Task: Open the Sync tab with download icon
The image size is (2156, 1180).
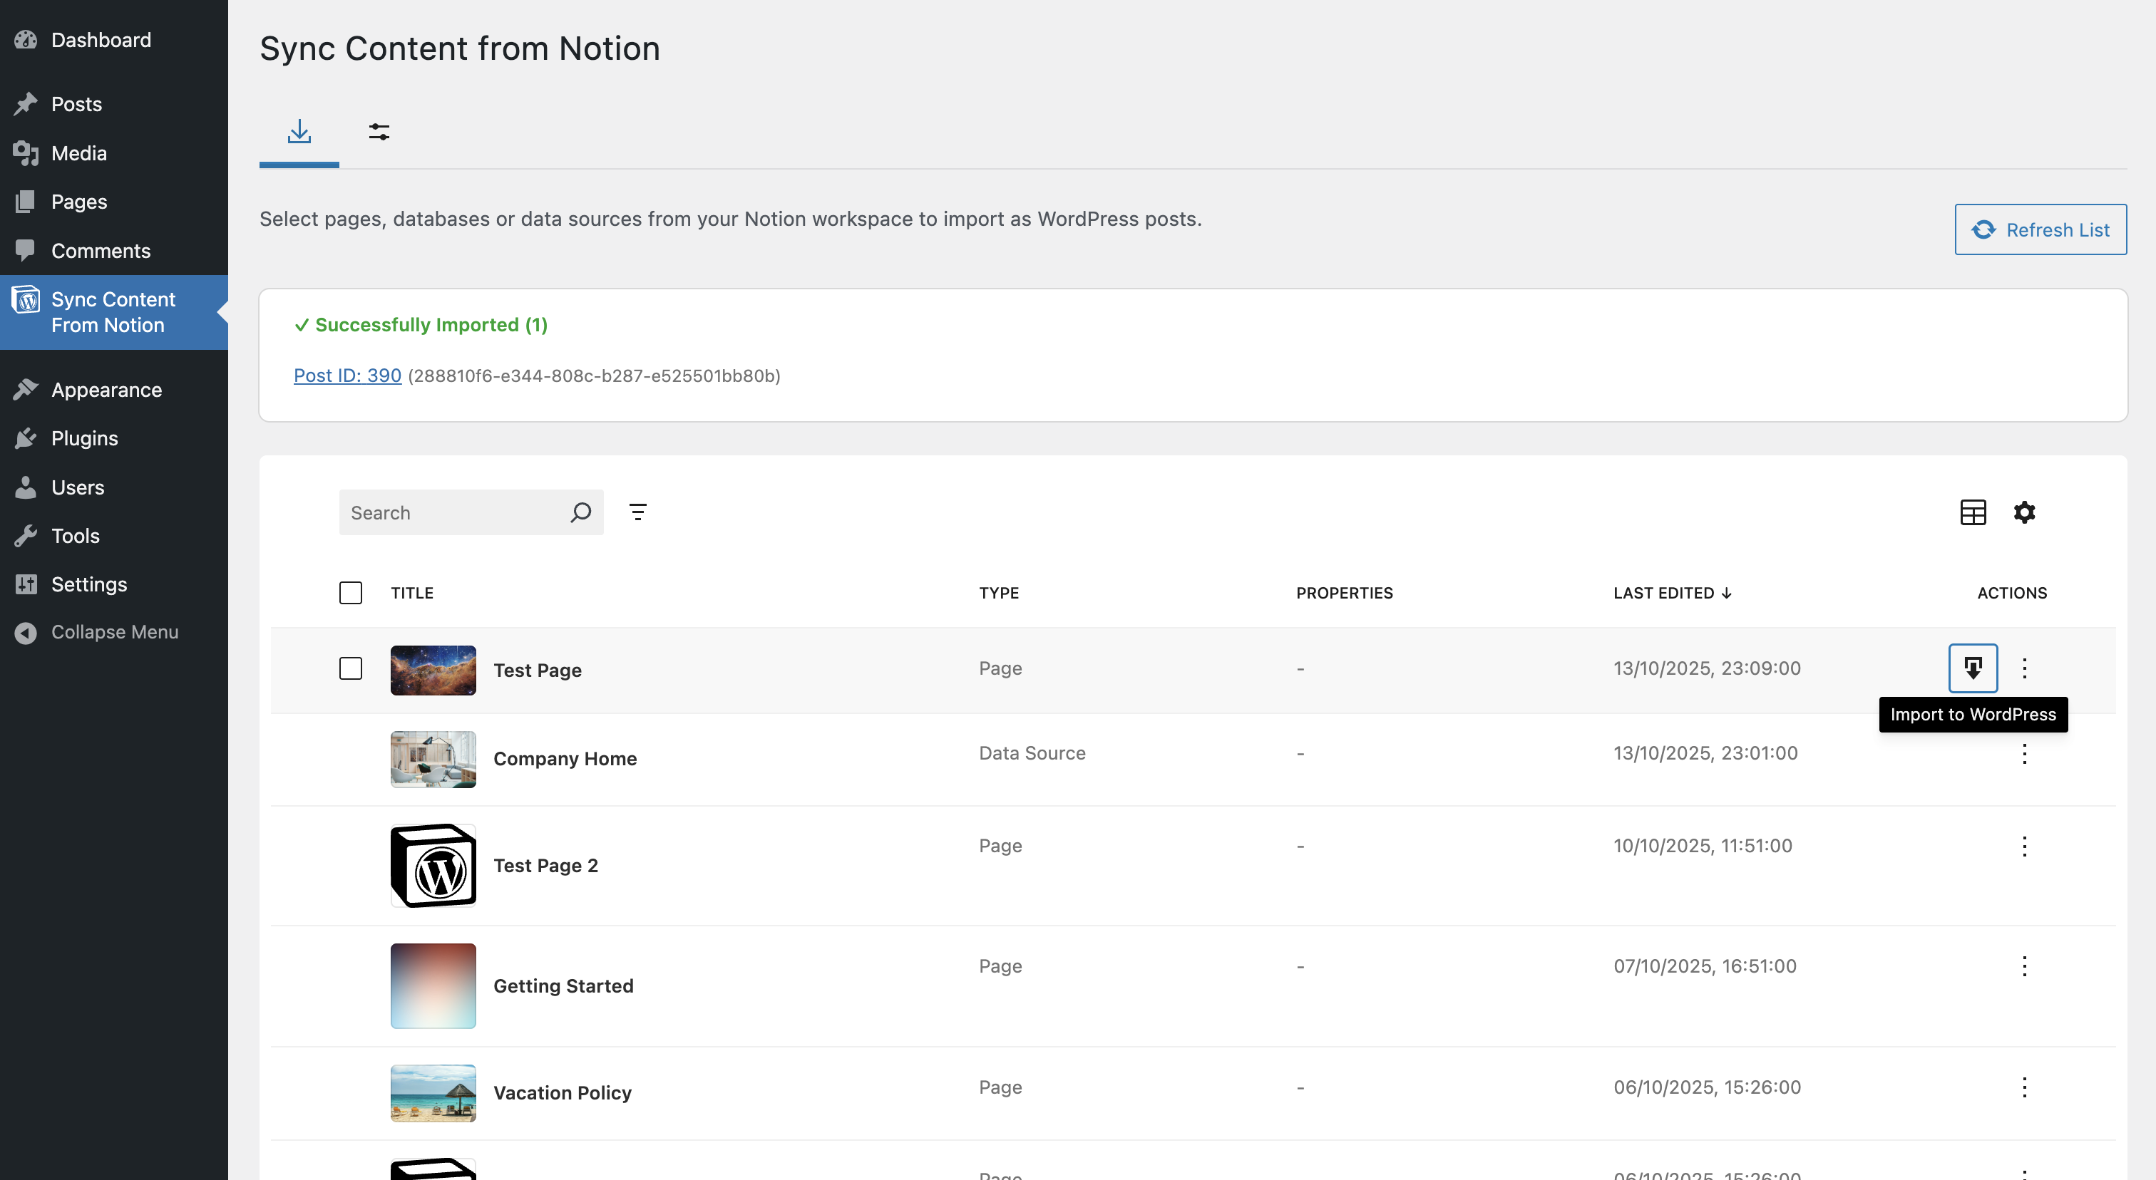Action: tap(299, 132)
